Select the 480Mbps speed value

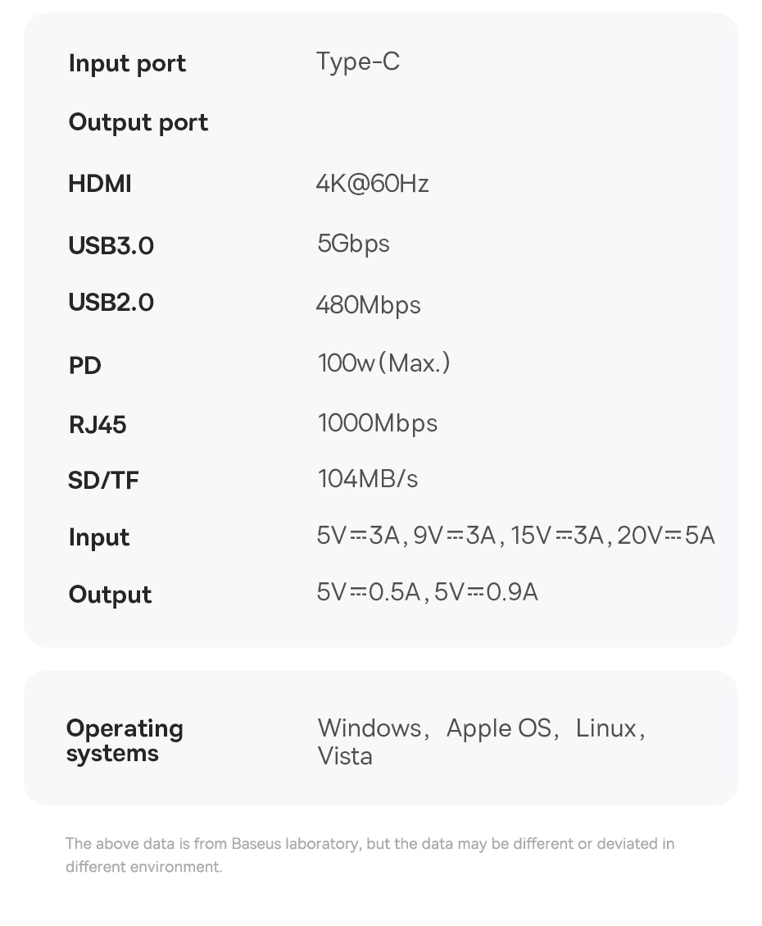368,305
